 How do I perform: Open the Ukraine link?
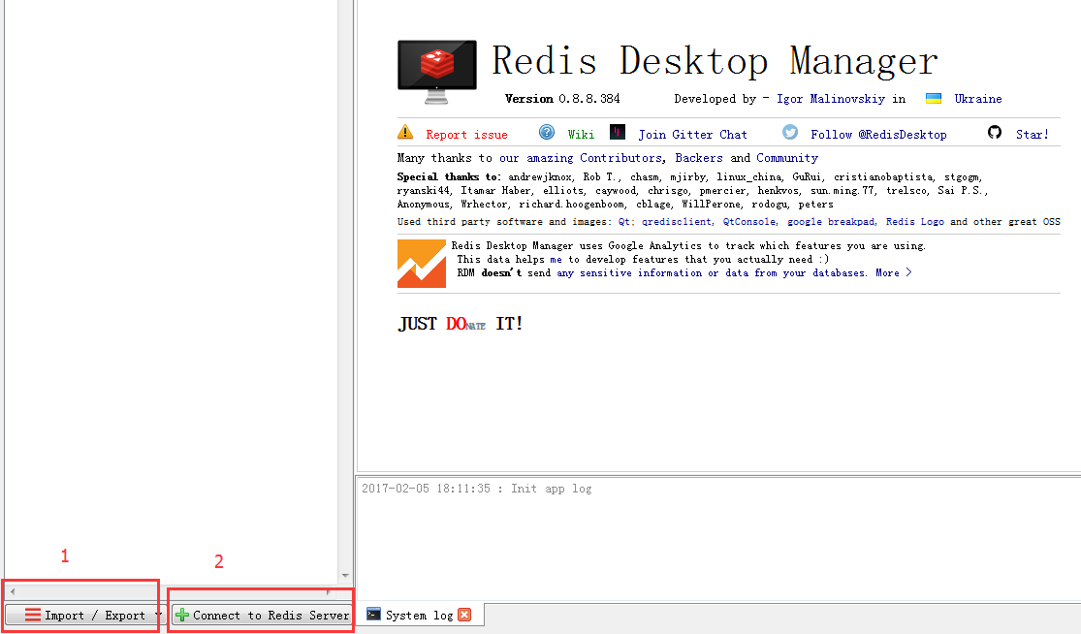977,99
